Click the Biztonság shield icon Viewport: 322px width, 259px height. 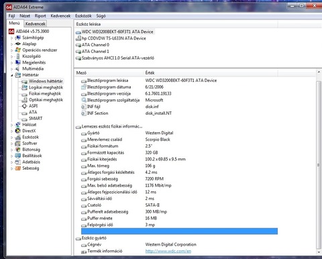(x=18, y=150)
